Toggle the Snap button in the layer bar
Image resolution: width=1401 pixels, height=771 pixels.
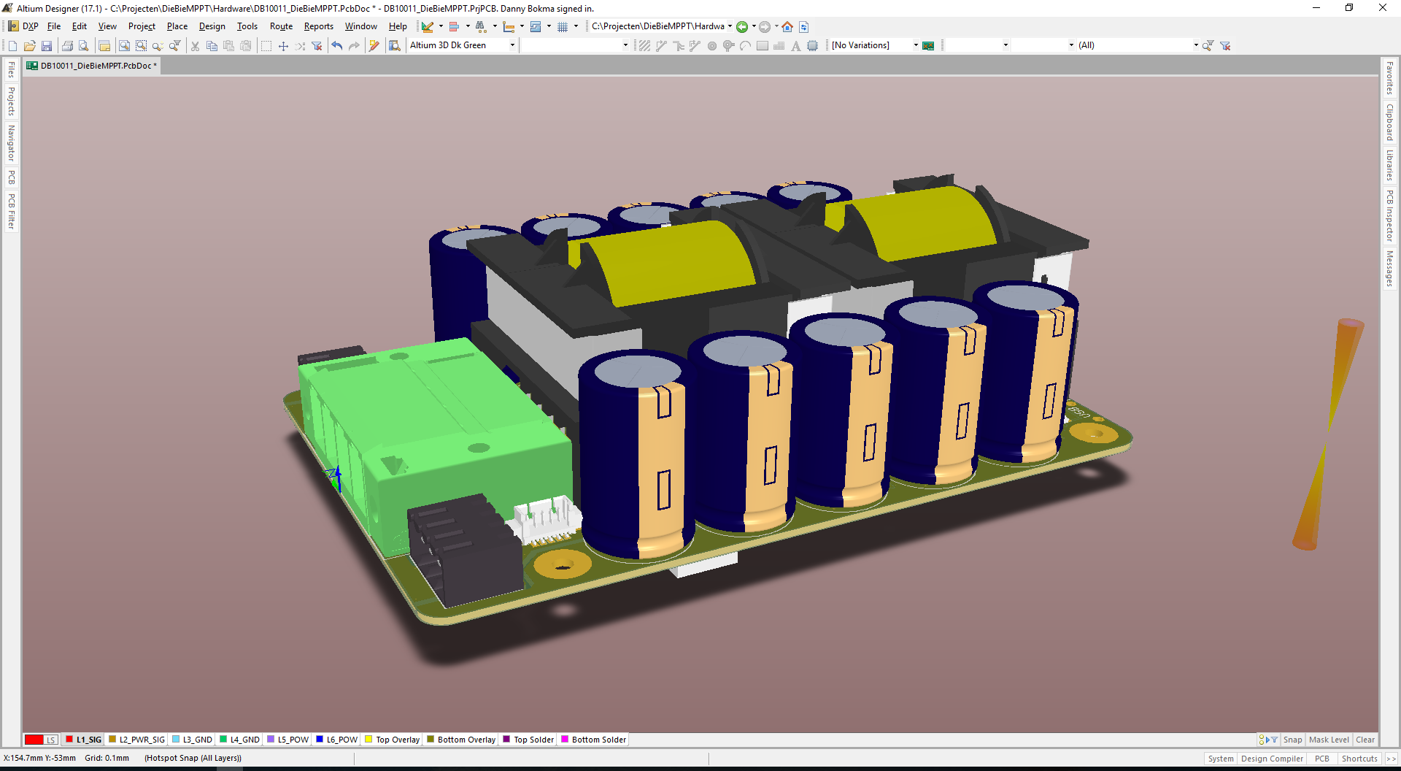coord(1292,740)
